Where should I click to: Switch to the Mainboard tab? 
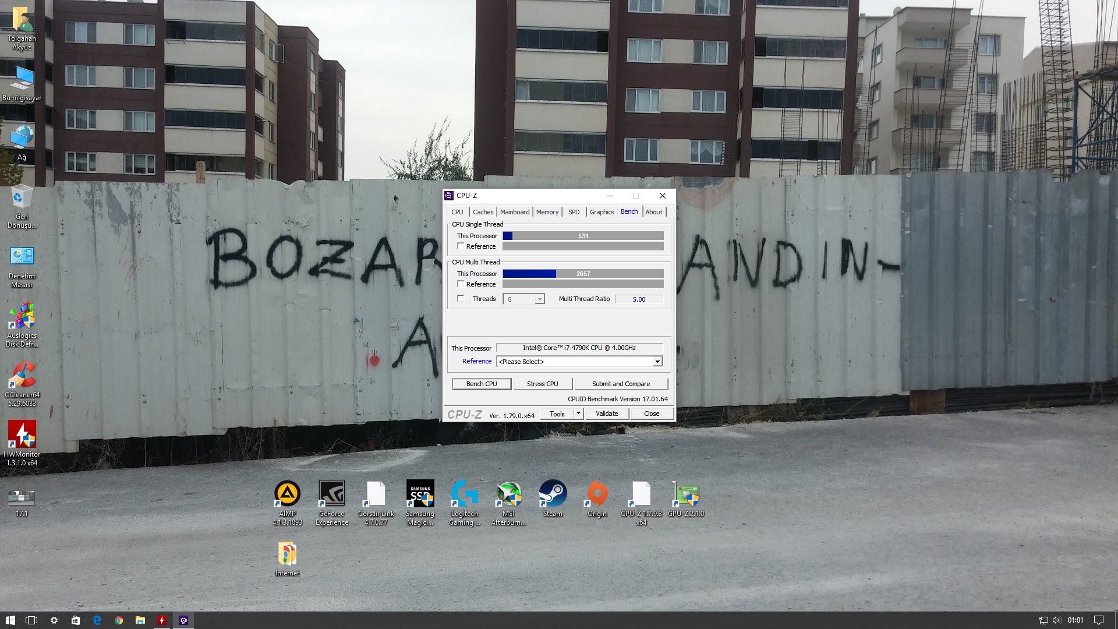[515, 212]
